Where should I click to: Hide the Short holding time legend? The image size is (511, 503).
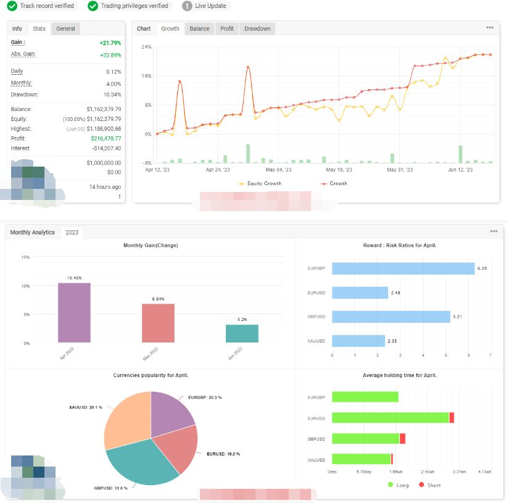[431, 485]
